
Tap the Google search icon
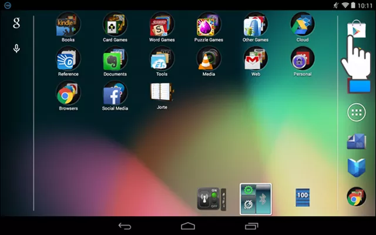tap(16, 23)
